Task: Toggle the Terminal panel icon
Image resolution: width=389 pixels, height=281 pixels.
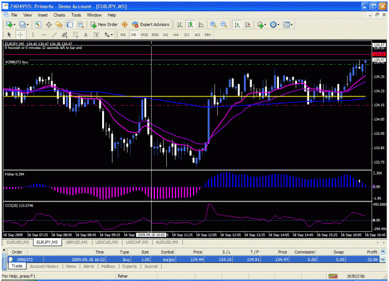Action: tap(70, 24)
